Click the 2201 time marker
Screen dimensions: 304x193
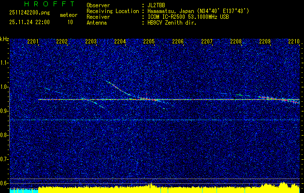[x=33, y=41]
